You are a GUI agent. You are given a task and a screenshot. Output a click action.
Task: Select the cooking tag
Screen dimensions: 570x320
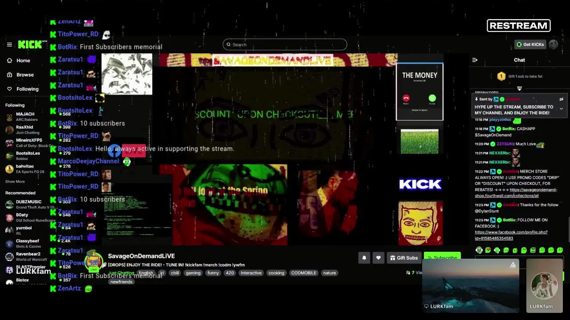[276, 273]
